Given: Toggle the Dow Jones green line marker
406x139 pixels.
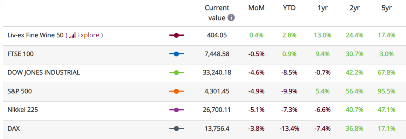Looking at the screenshot, I should [x=177, y=73].
